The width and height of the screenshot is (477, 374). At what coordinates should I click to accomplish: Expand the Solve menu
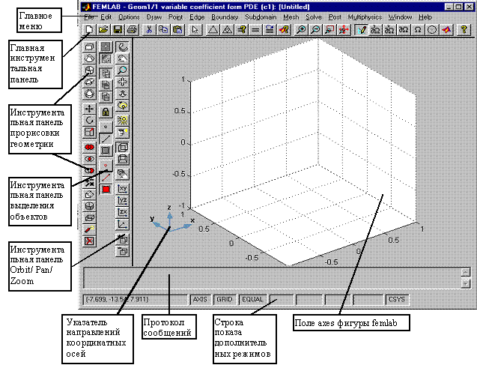tap(315, 16)
